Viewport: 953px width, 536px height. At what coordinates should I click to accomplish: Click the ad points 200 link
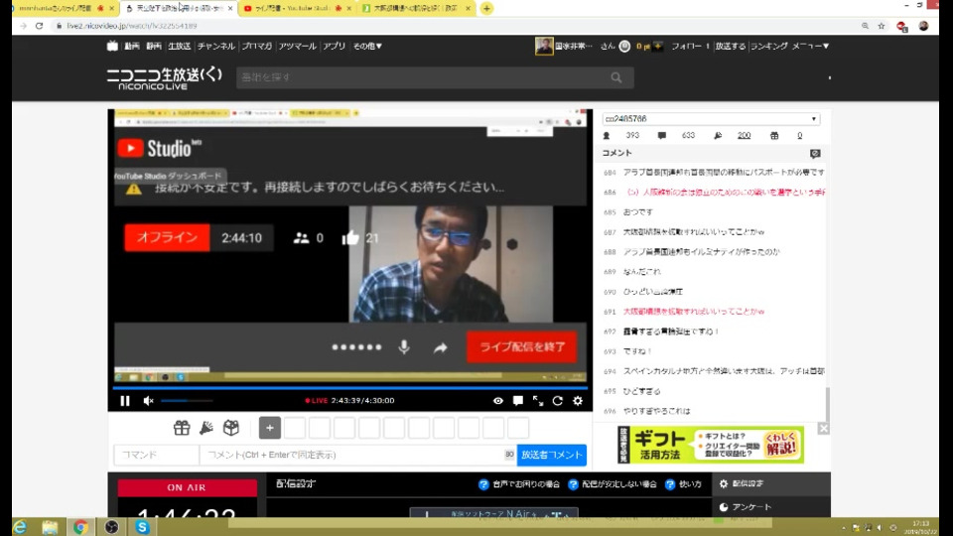point(744,136)
